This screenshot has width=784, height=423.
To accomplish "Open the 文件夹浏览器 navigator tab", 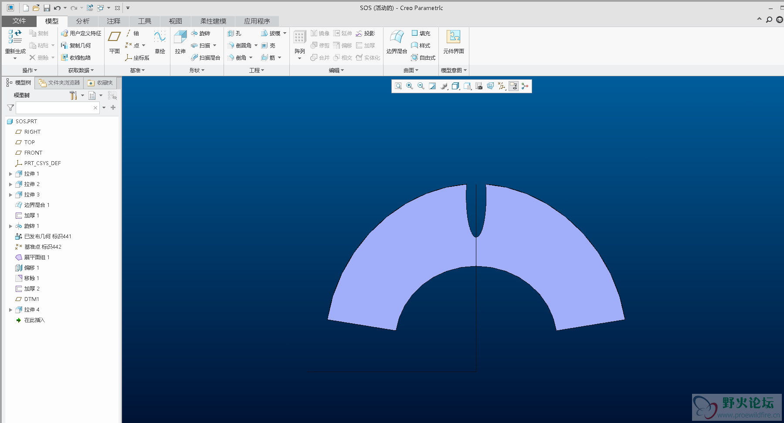I will (59, 83).
